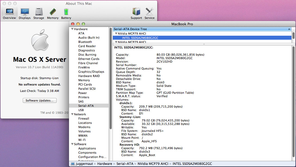This screenshot has height=167, width=296.
Task: Select Bluetooth in the Hardware list
Action: pyautogui.click(x=85, y=42)
